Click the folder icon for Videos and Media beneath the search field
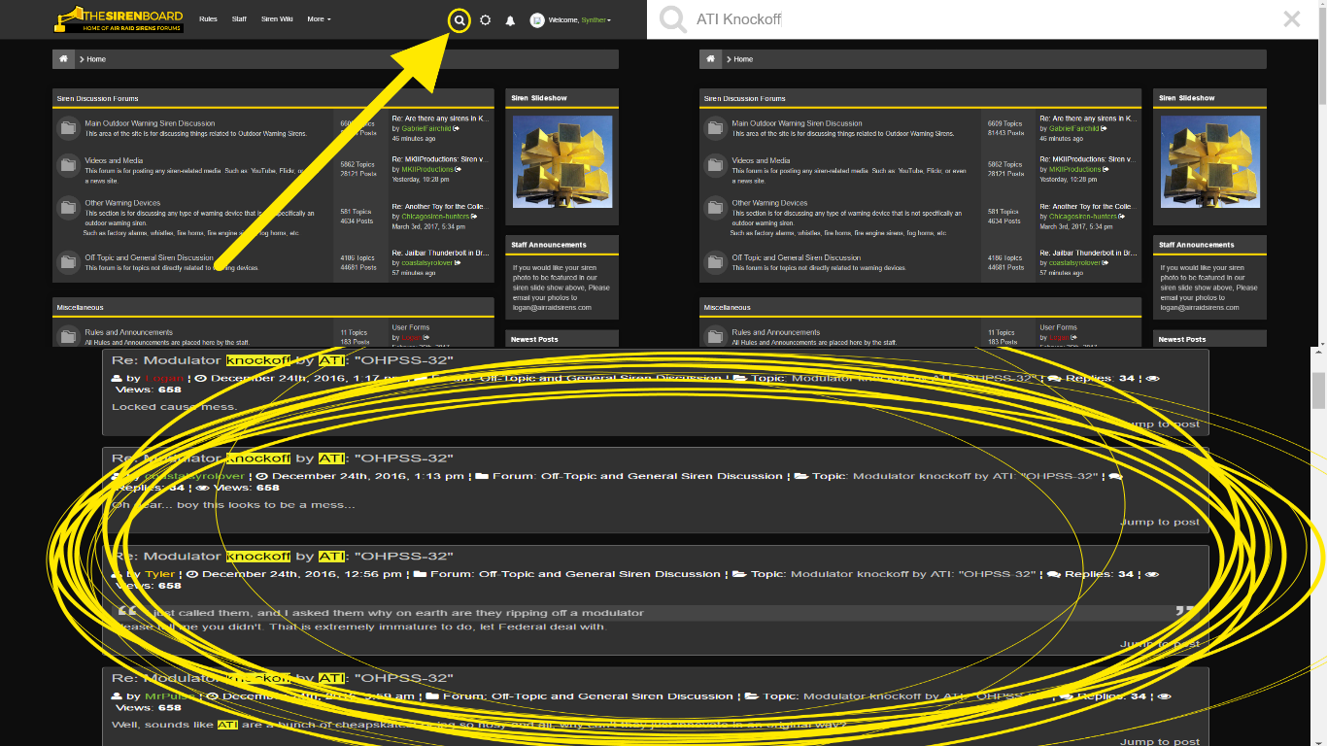1327x746 pixels. click(715, 165)
